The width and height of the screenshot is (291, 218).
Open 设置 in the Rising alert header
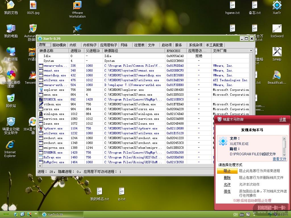282,120
